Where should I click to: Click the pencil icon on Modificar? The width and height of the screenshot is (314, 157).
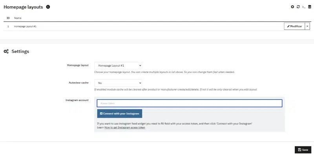[x=288, y=26]
